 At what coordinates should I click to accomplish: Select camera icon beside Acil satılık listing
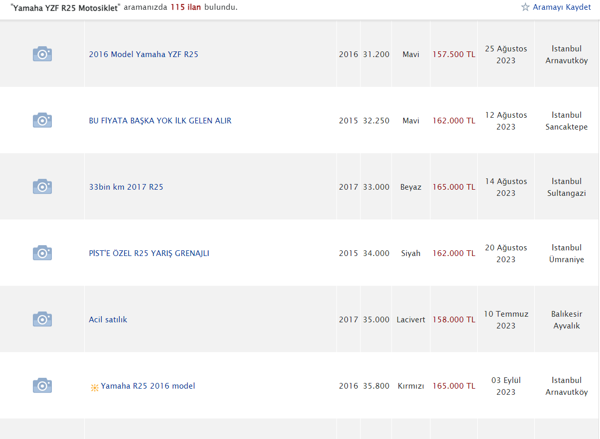(x=42, y=319)
